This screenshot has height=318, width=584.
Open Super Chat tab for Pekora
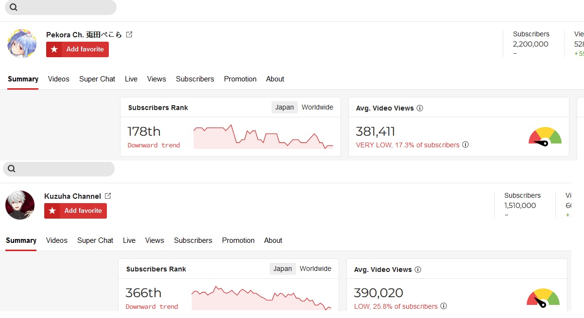click(x=97, y=79)
